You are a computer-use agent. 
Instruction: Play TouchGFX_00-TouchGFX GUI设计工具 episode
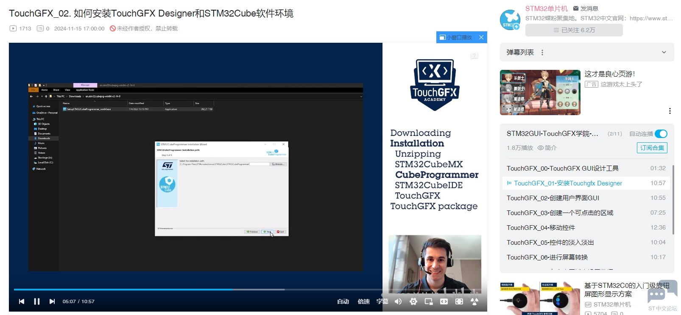click(x=586, y=168)
